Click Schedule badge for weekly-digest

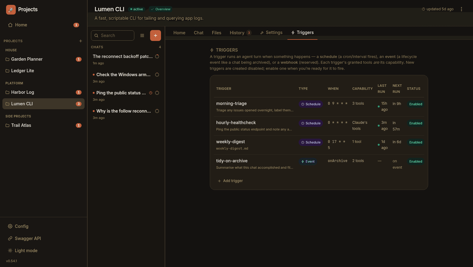click(311, 142)
